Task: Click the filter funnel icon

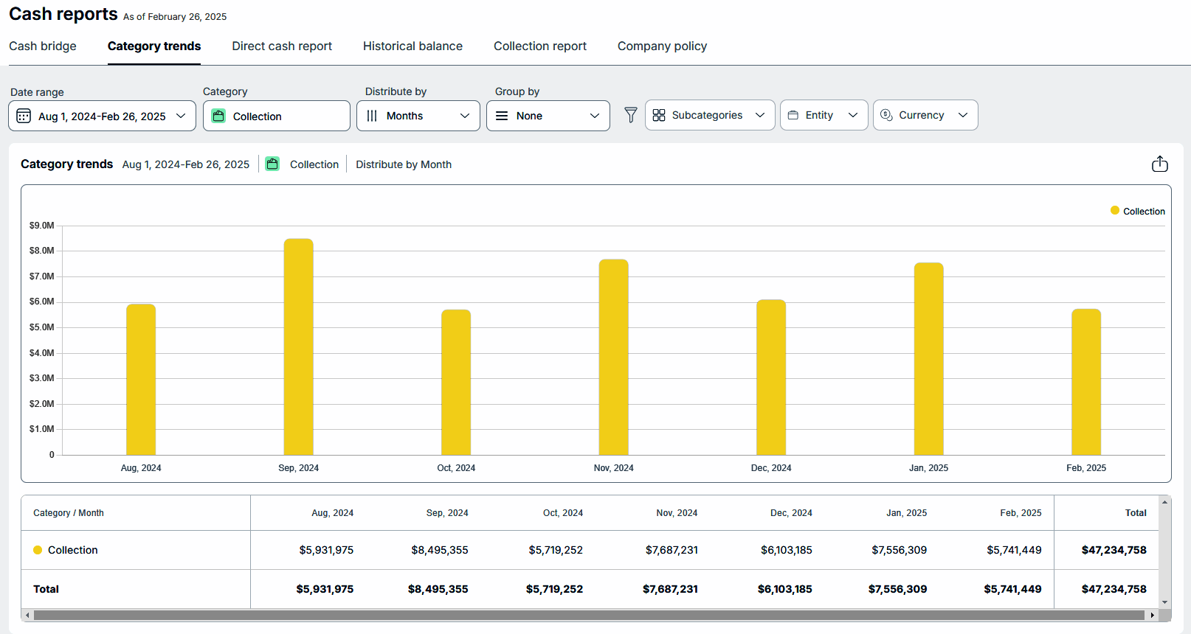Action: [x=630, y=115]
